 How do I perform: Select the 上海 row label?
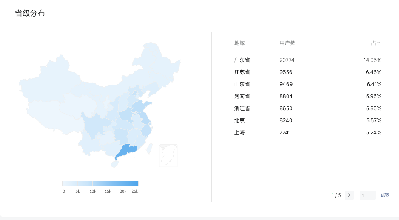pos(239,132)
